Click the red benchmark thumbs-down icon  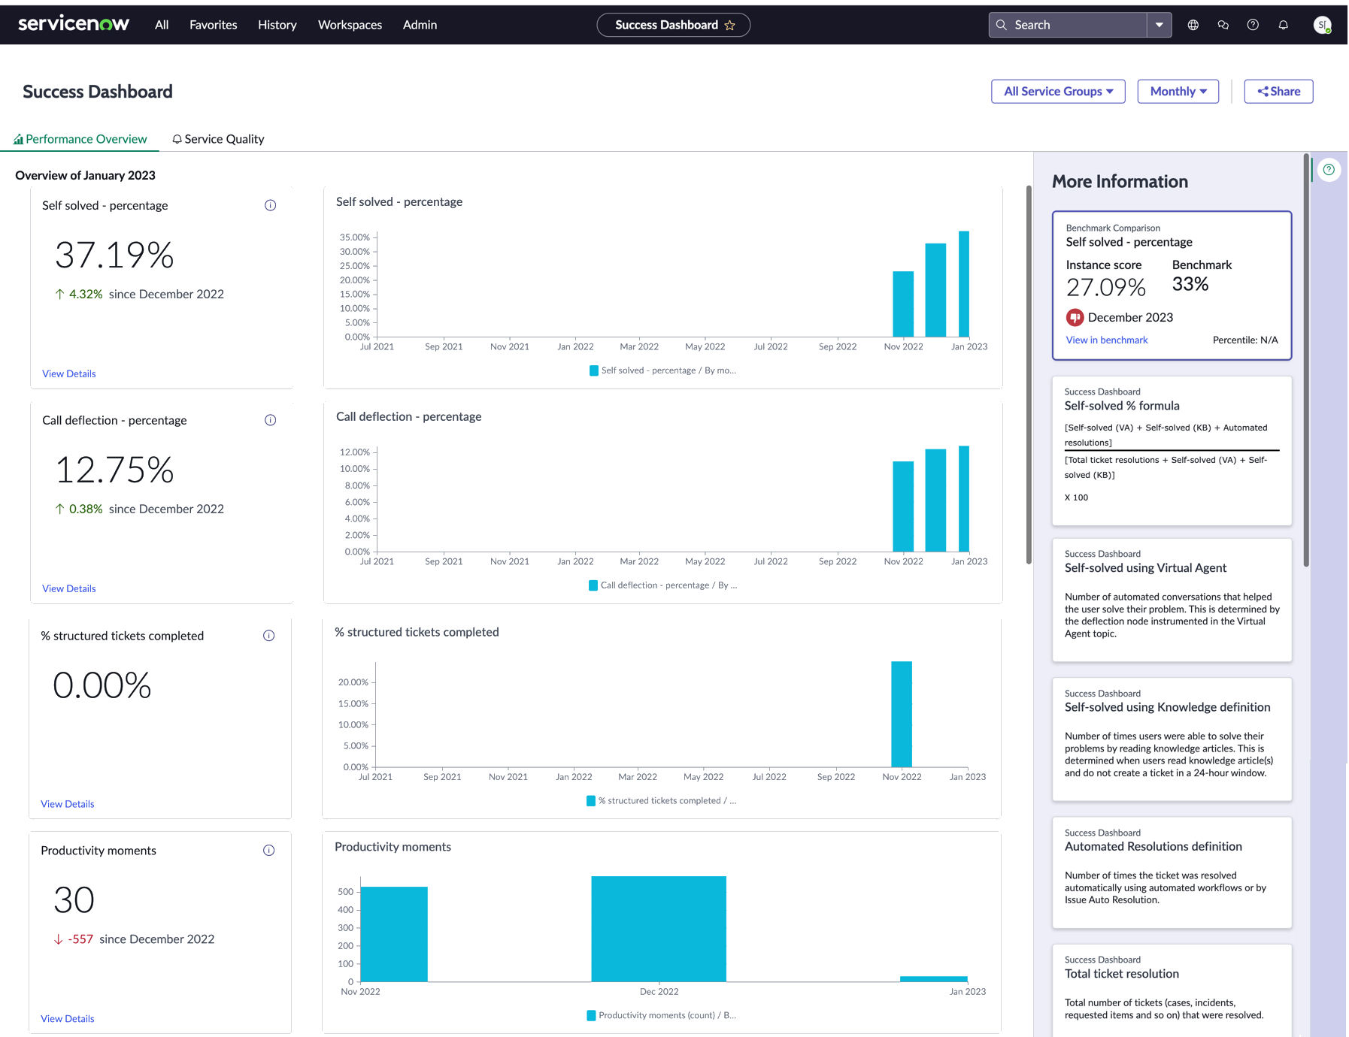point(1075,317)
